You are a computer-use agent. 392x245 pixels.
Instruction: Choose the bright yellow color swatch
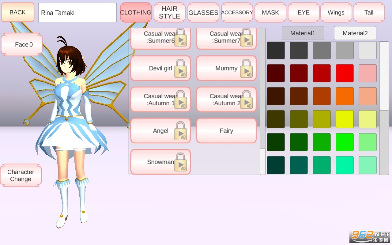345,119
